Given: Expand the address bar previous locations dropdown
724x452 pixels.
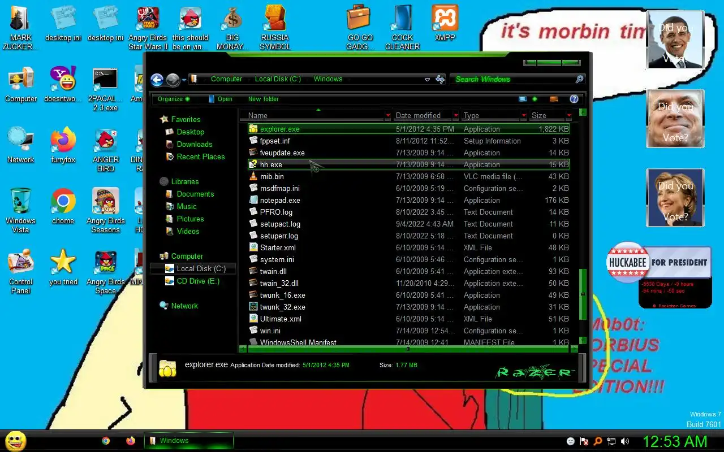Looking at the screenshot, I should pyautogui.click(x=427, y=80).
